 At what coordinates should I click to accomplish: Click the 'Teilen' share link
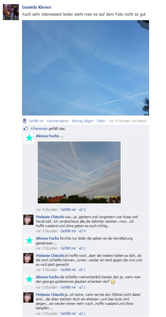[101, 121]
